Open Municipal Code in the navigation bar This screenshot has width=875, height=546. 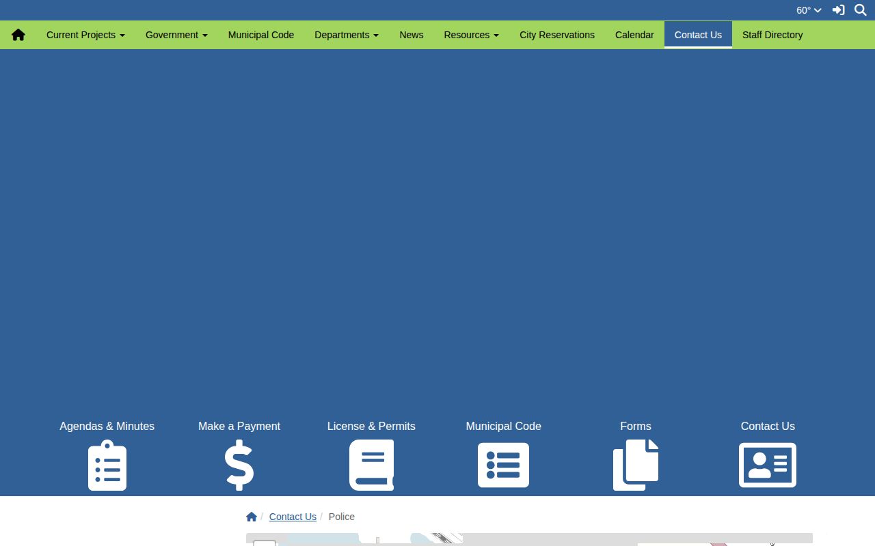[x=261, y=35]
